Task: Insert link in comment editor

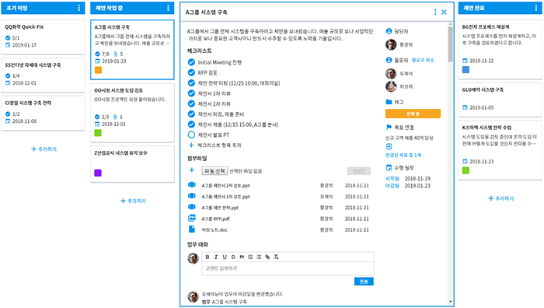Action: (x=267, y=257)
